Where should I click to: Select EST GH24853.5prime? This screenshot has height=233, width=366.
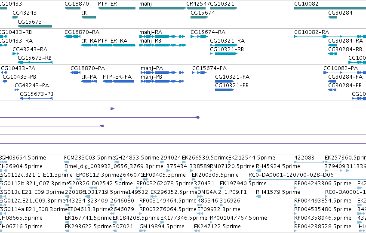[117, 162]
